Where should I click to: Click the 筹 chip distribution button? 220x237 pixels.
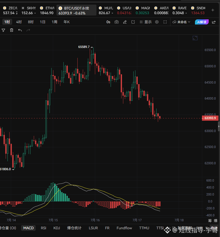[x=210, y=221]
